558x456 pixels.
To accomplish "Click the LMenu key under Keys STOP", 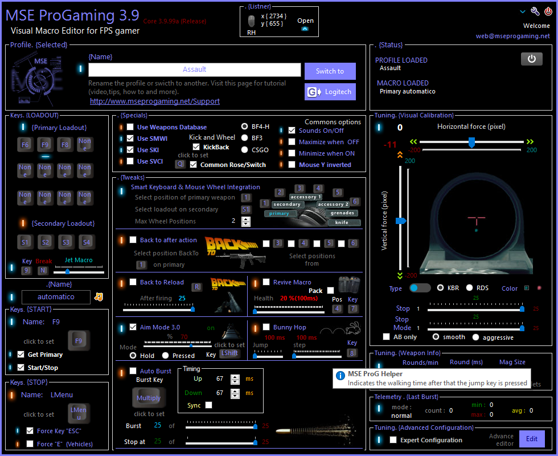I will 79,413.
